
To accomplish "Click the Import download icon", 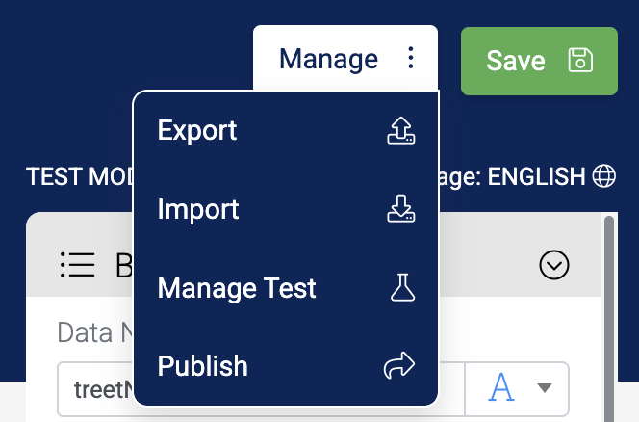I will pos(401,208).
